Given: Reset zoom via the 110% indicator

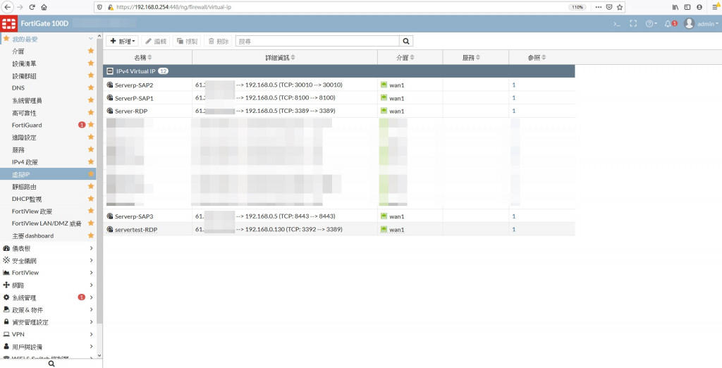Looking at the screenshot, I should pos(577,7).
